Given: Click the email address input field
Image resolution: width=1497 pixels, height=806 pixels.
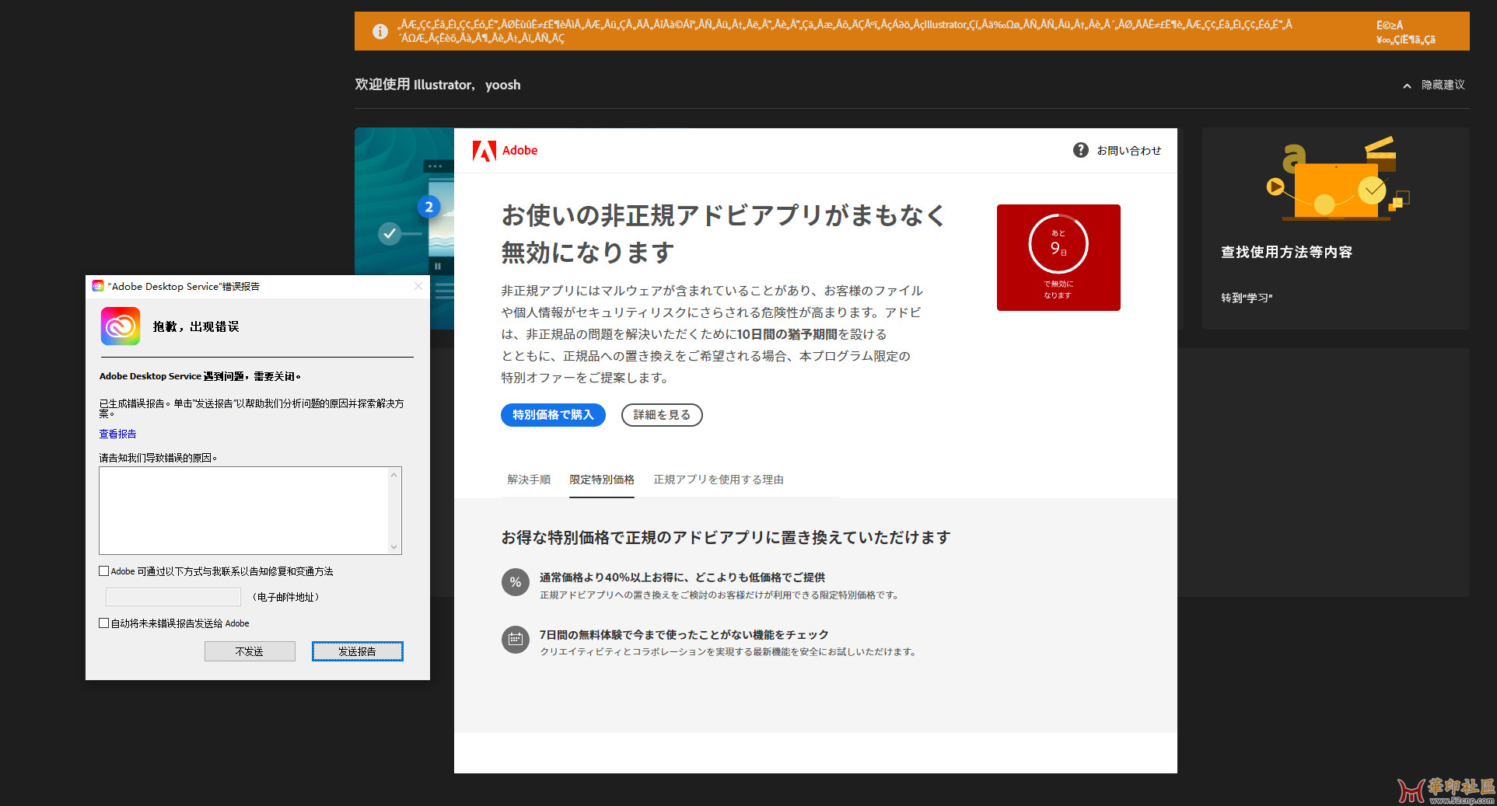Looking at the screenshot, I should pyautogui.click(x=173, y=597).
